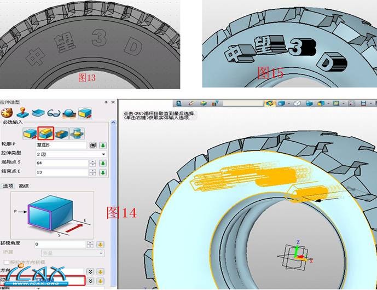Pin the extrude panel with the pin button
Viewport: 377px width, 290px height.
click(106, 102)
